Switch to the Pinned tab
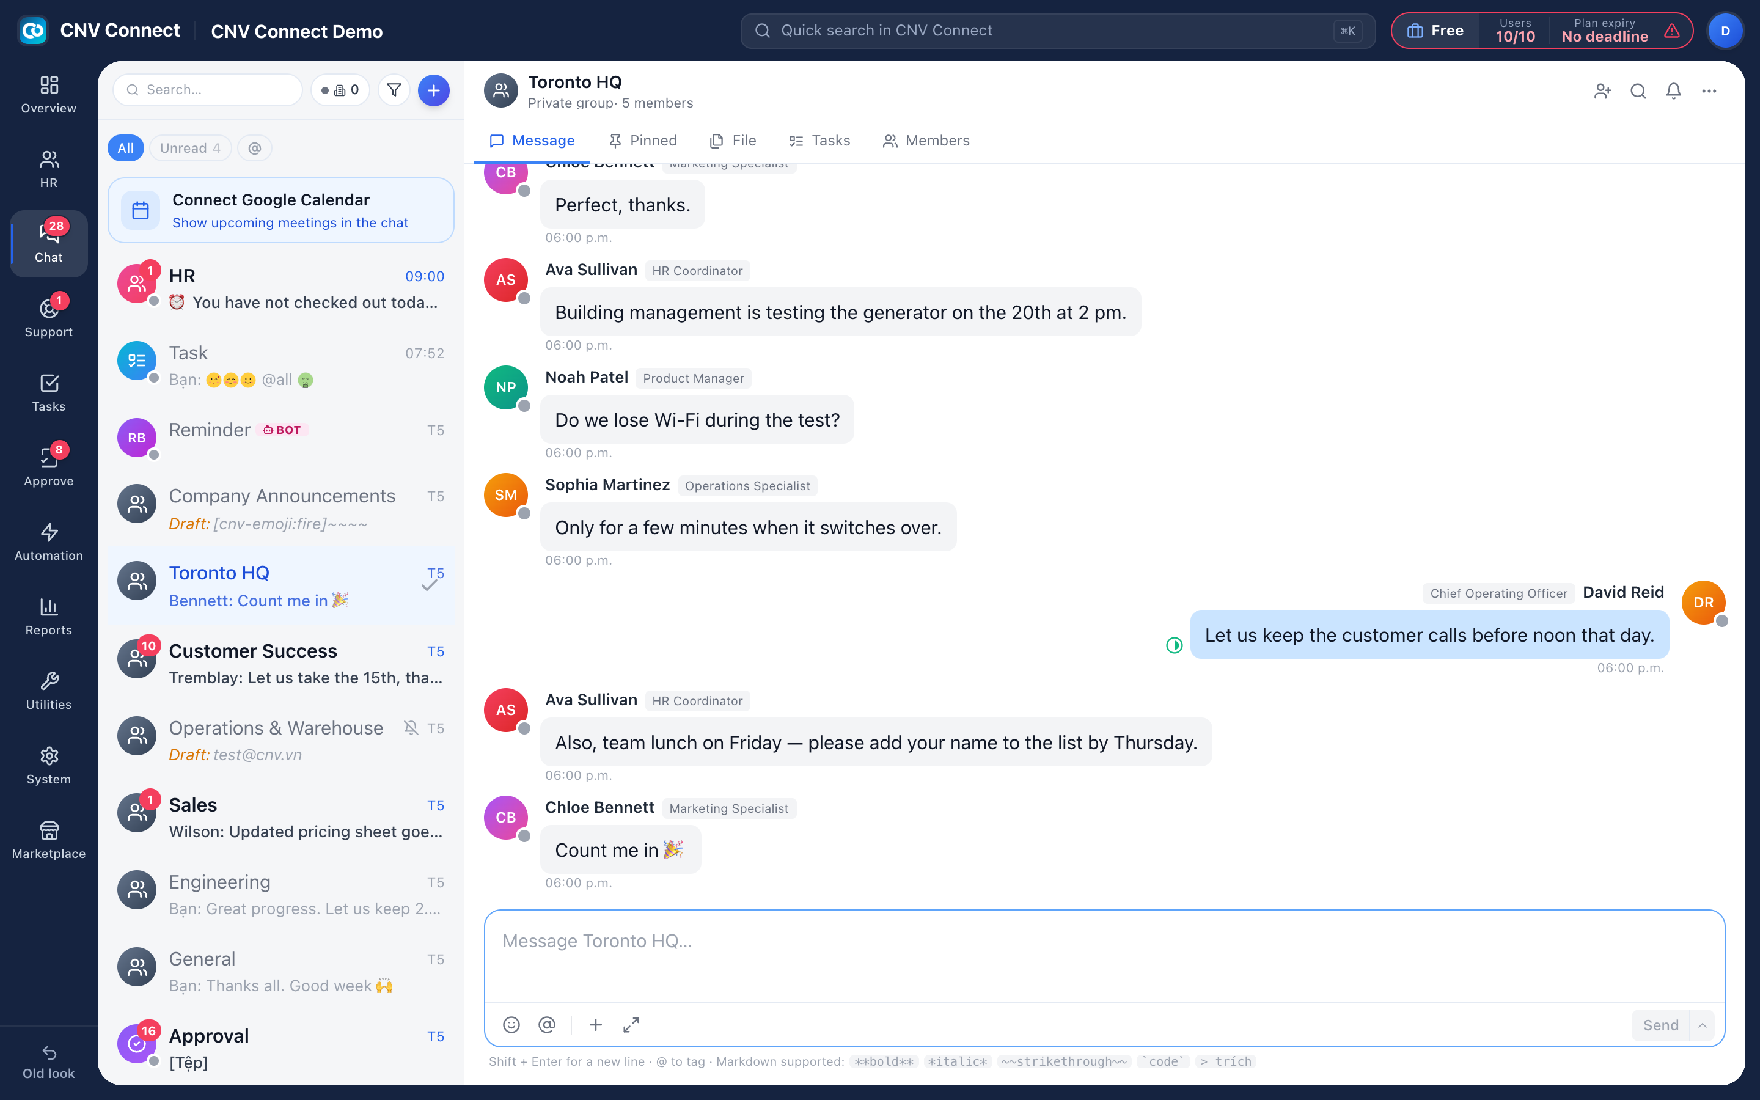 click(x=643, y=141)
